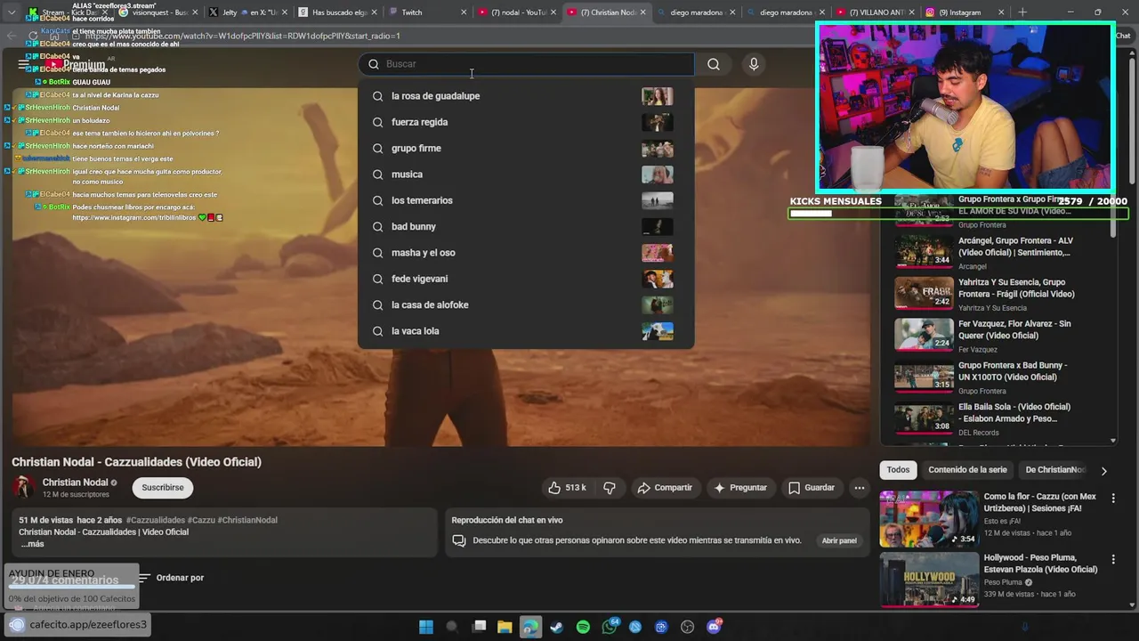Click the YouTube search magnifier button
This screenshot has width=1139, height=641.
pyautogui.click(x=714, y=64)
